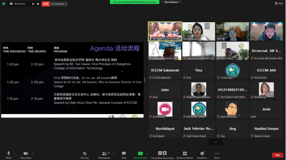Image resolution: width=286 pixels, height=160 pixels.
Task: Open the Security shield icon
Action: tap(85, 155)
